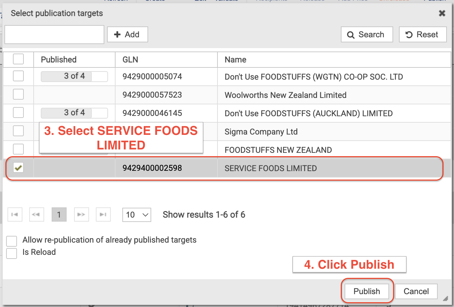Check the FOODSTUFFS (WGTN) CO-OP row checkbox
This screenshot has height=307, width=454.
click(x=18, y=76)
